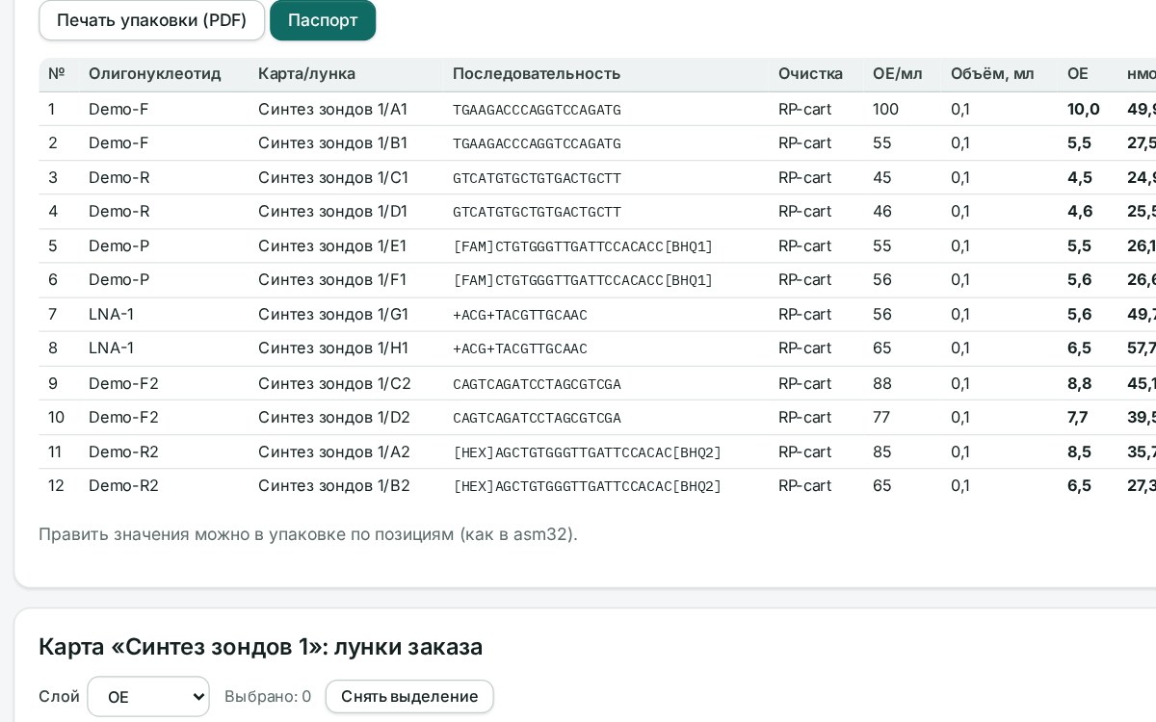Click Выбрано: 0 selection counter
The width and height of the screenshot is (1156, 722).
(268, 696)
